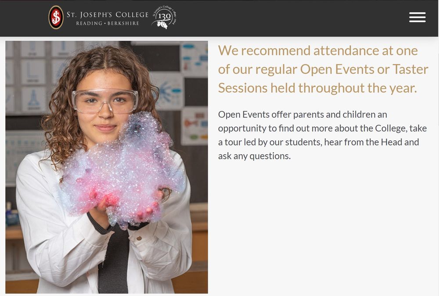The width and height of the screenshot is (439, 296).
Task: Click Taster in the gold heading
Action: pos(410,69)
